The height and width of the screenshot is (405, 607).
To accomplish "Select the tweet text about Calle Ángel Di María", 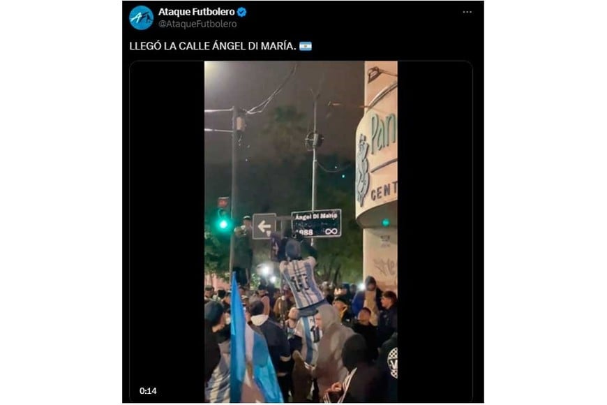I will click(x=213, y=46).
